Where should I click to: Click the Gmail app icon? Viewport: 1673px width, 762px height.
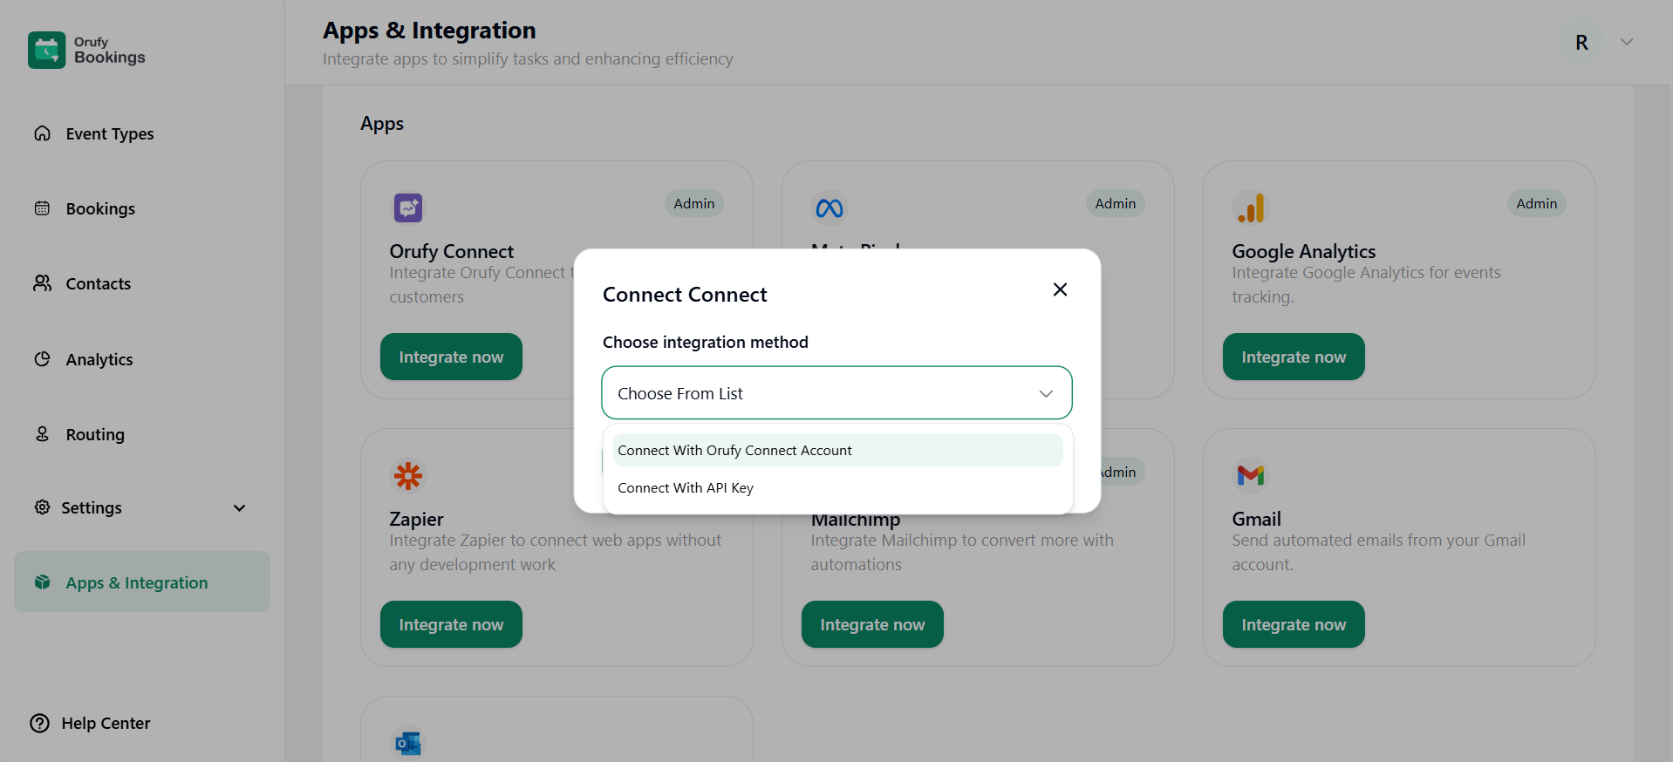point(1250,475)
